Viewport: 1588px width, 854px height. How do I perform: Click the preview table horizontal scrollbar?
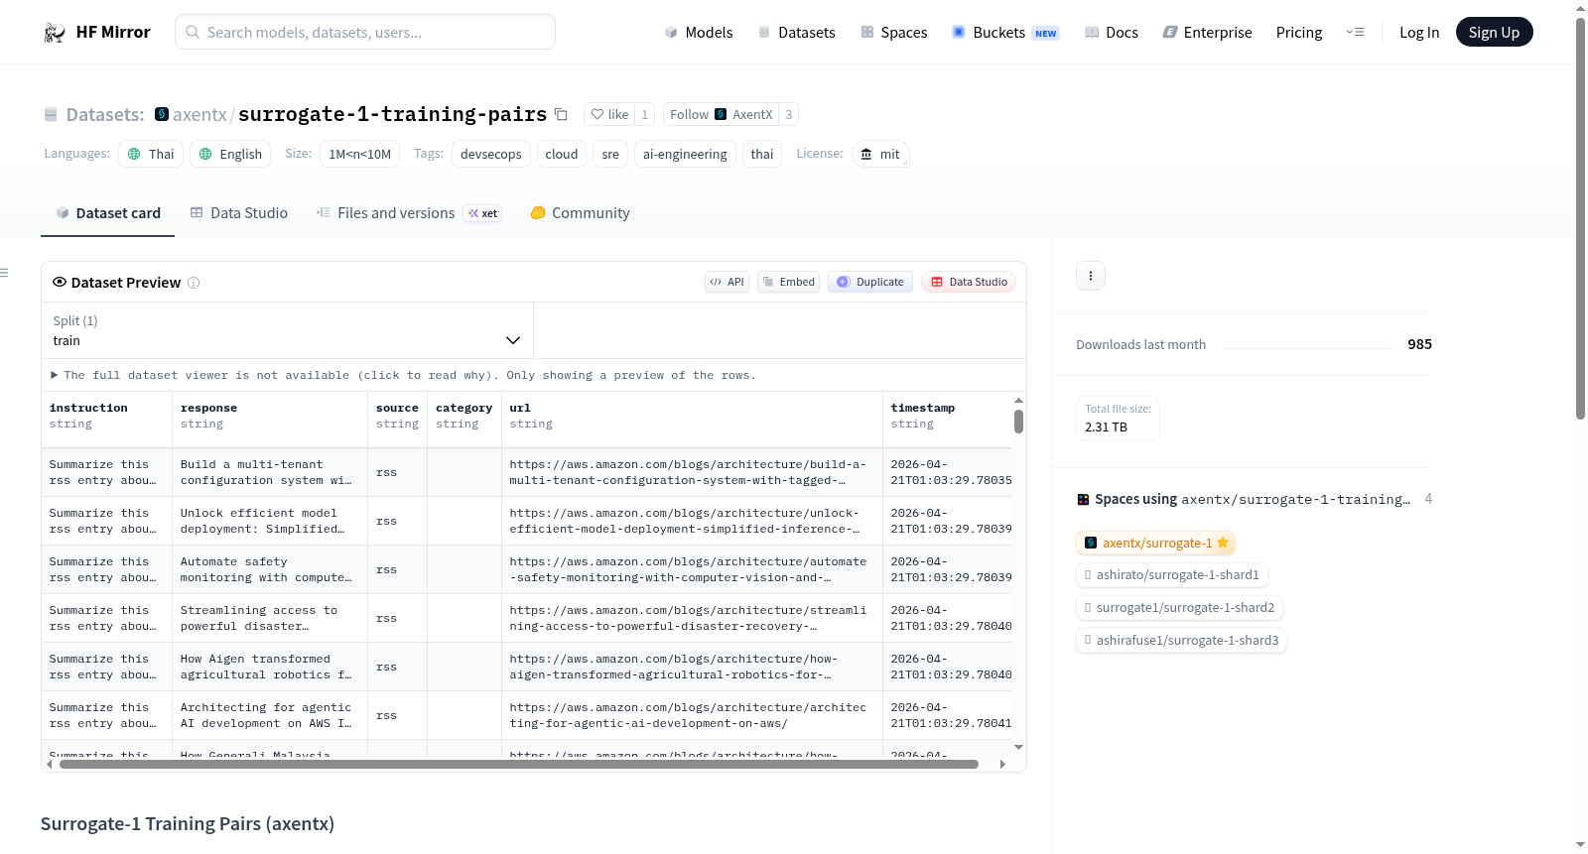pyautogui.click(x=519, y=764)
